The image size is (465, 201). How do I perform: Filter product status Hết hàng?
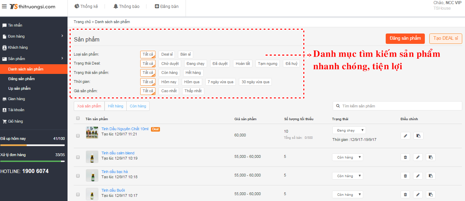pos(193,73)
